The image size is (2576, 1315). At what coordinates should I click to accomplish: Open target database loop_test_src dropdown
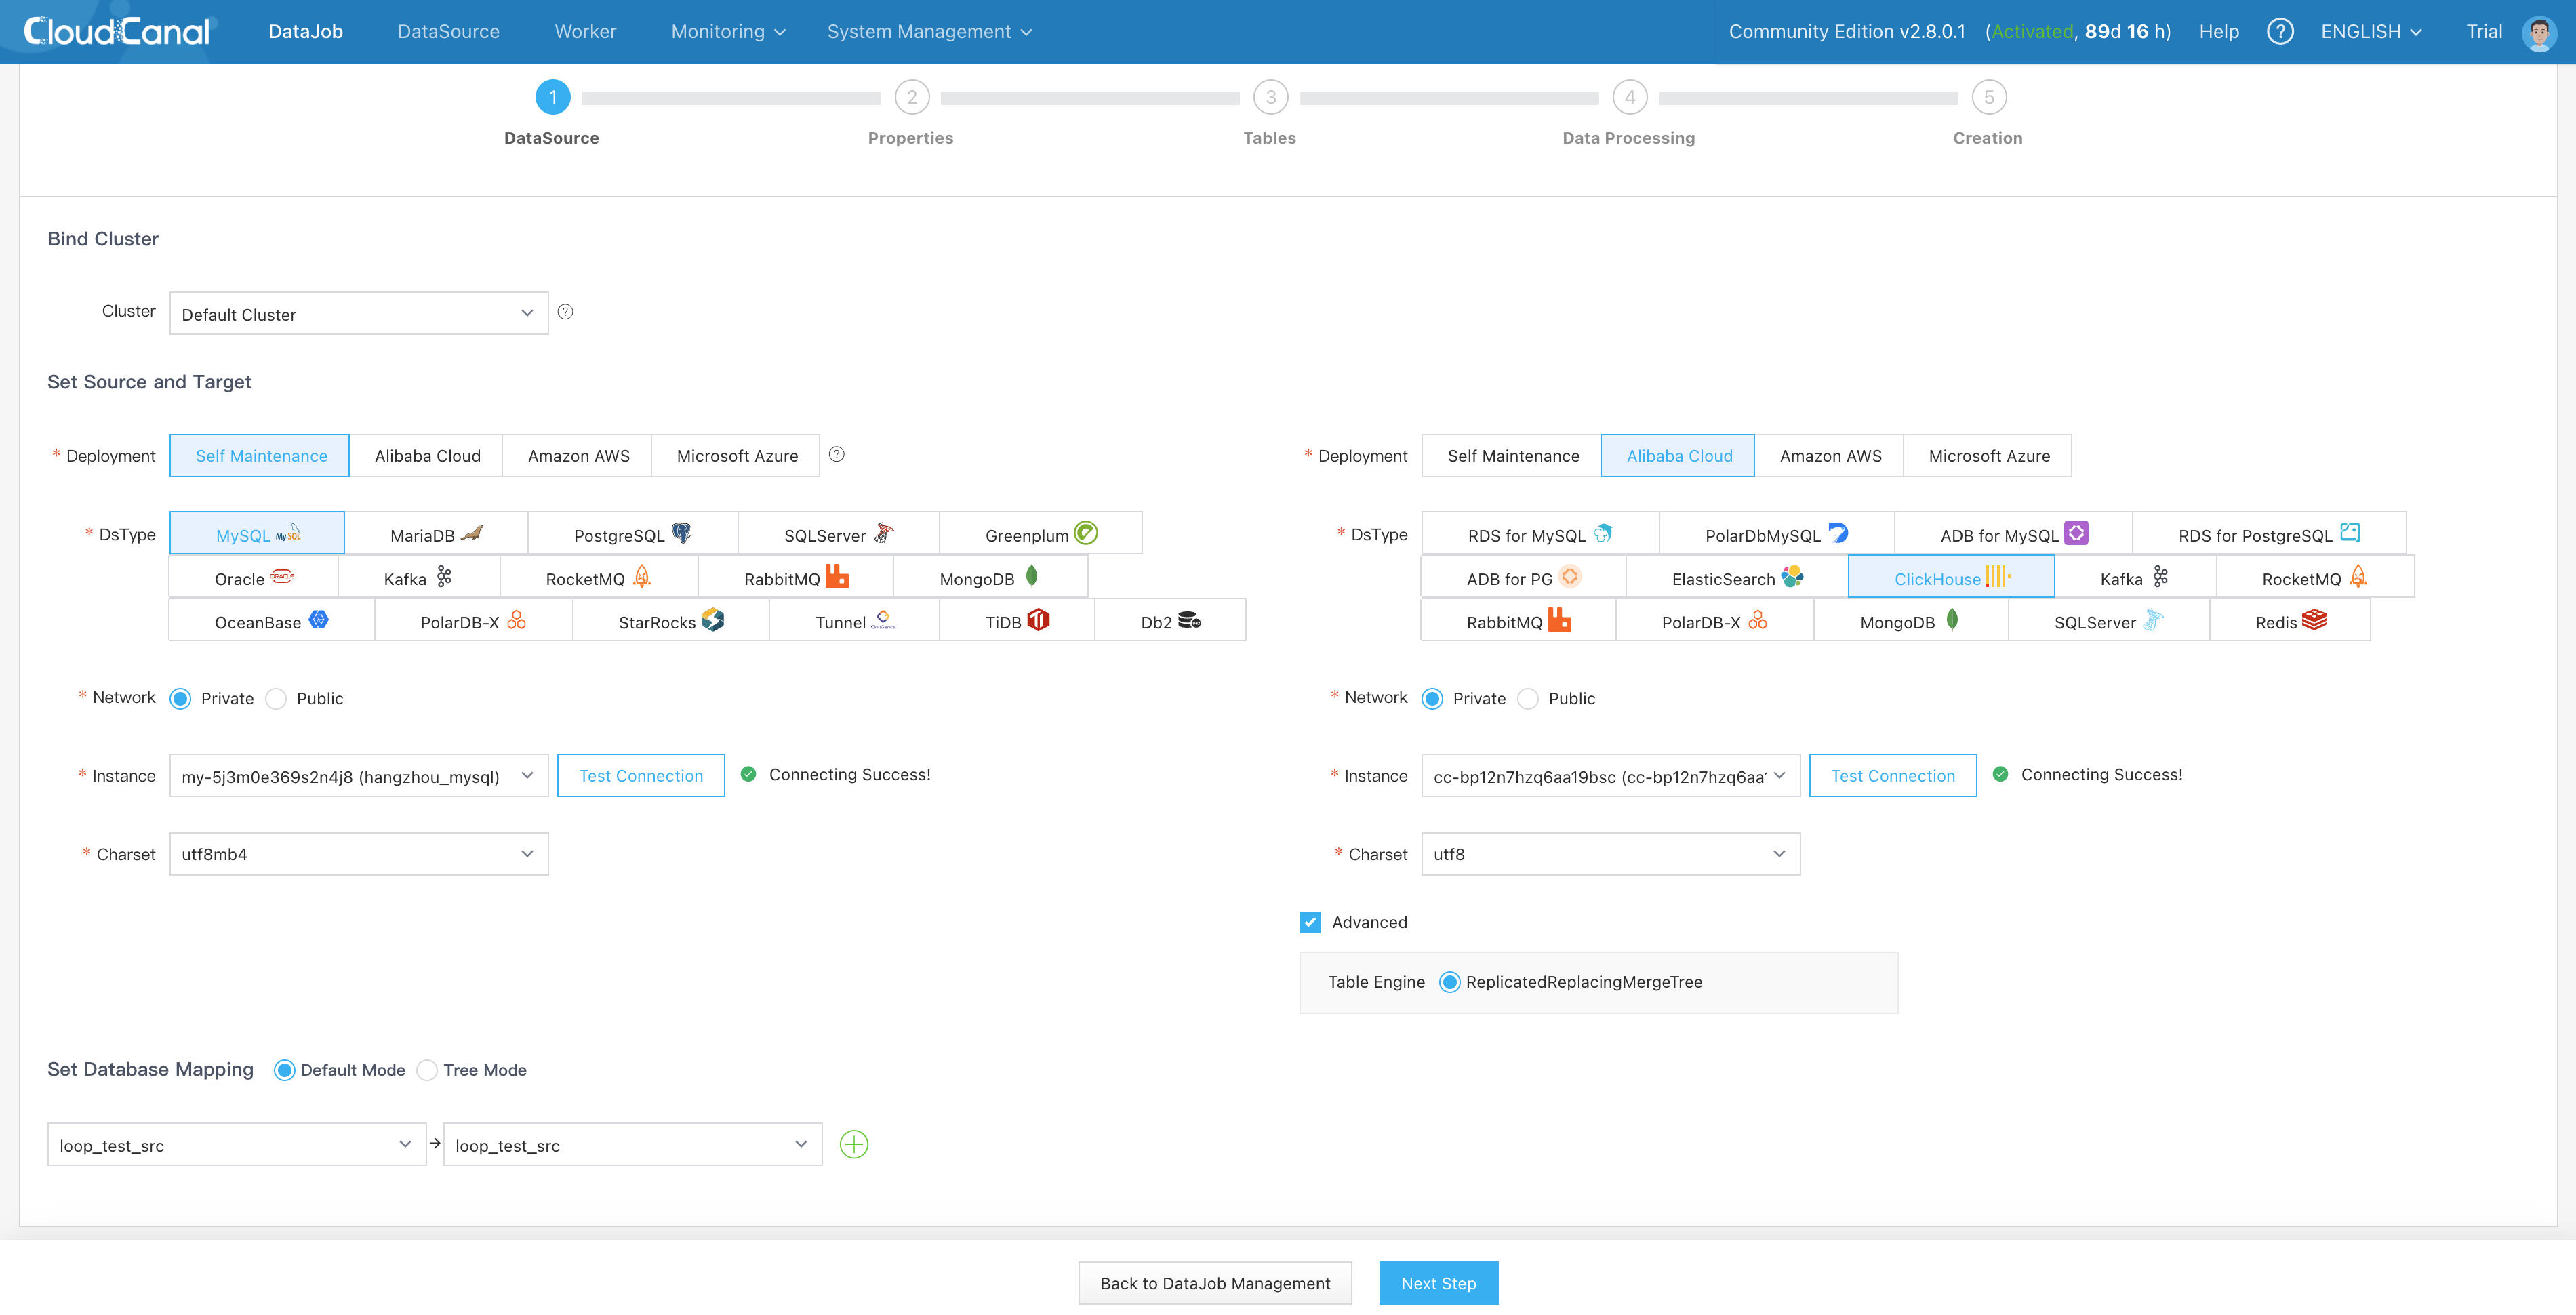point(632,1144)
